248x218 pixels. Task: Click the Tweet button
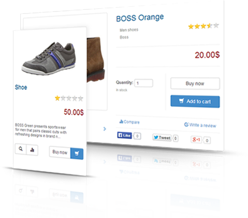pos(162,137)
